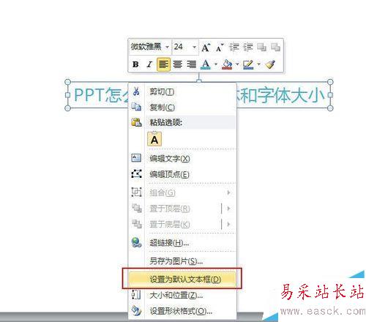
Task: Select the Keep Text Only paste option
Action: coord(154,139)
